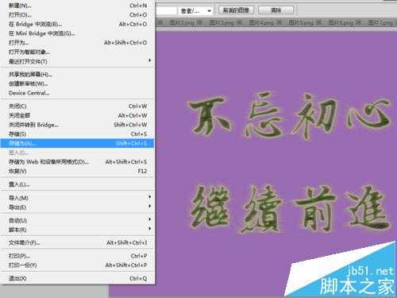Expand the Import (导入) submenu
The width and height of the screenshot is (397, 298).
point(77,198)
